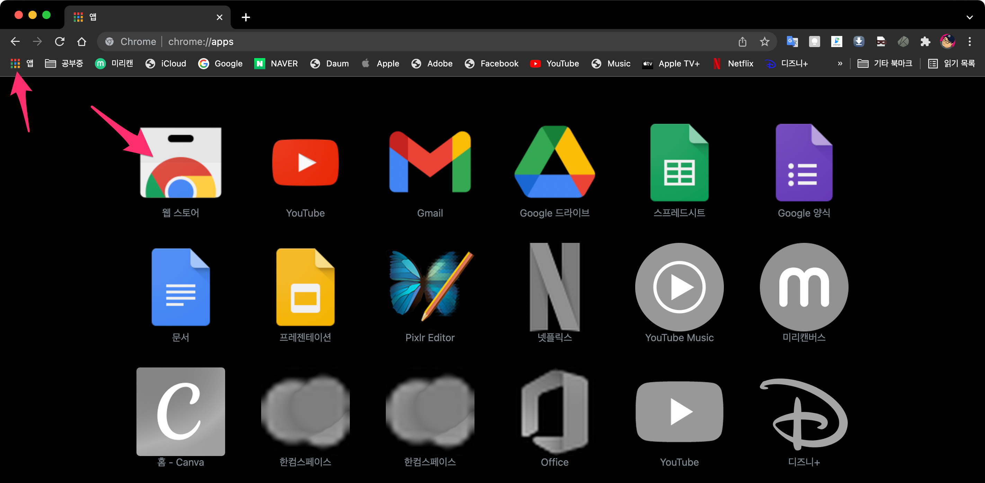Reload the page

click(59, 41)
